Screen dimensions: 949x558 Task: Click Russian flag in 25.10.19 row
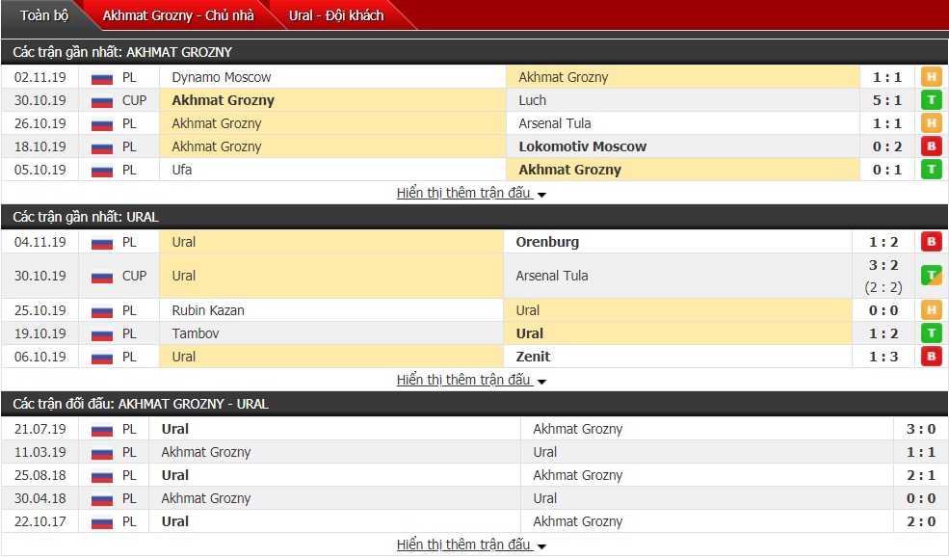point(102,311)
